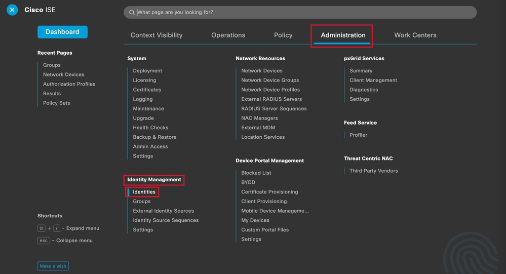Open Third Party Vendors

[374, 171]
